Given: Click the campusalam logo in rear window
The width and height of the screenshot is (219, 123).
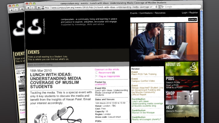Looking at the screenshot, I should click(x=19, y=28).
